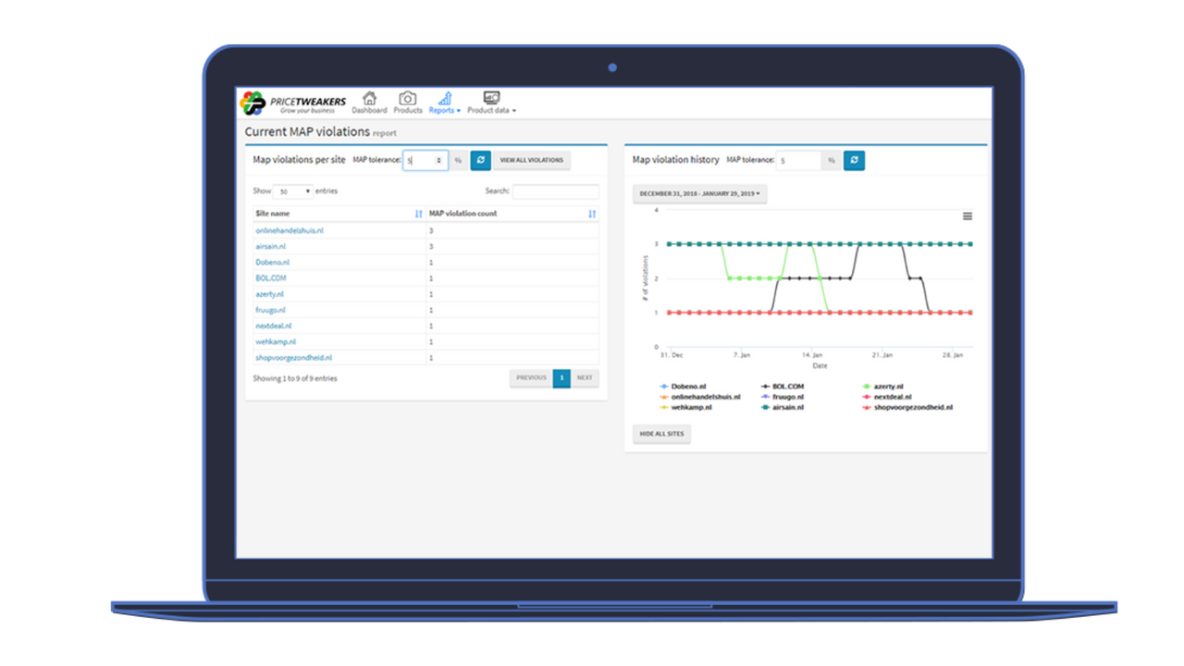The image size is (1184, 666).
Task: Click the table Search field
Action: coord(555,191)
